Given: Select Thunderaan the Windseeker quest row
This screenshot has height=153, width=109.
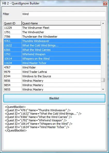Looking at the screenshot, I should [x=52, y=37].
